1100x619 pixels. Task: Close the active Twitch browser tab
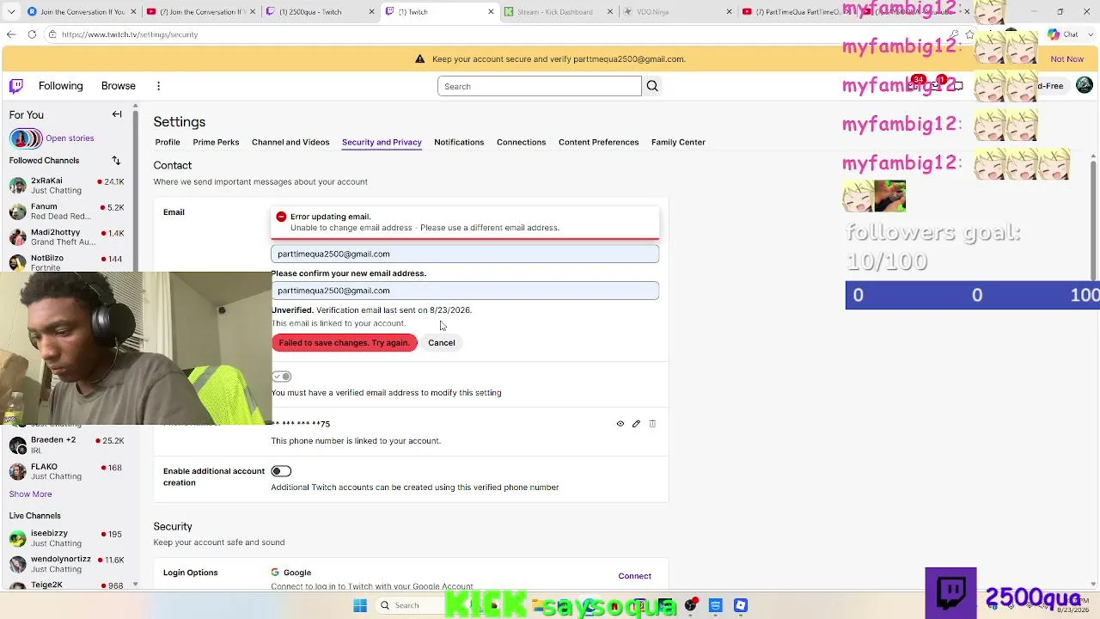coord(491,12)
